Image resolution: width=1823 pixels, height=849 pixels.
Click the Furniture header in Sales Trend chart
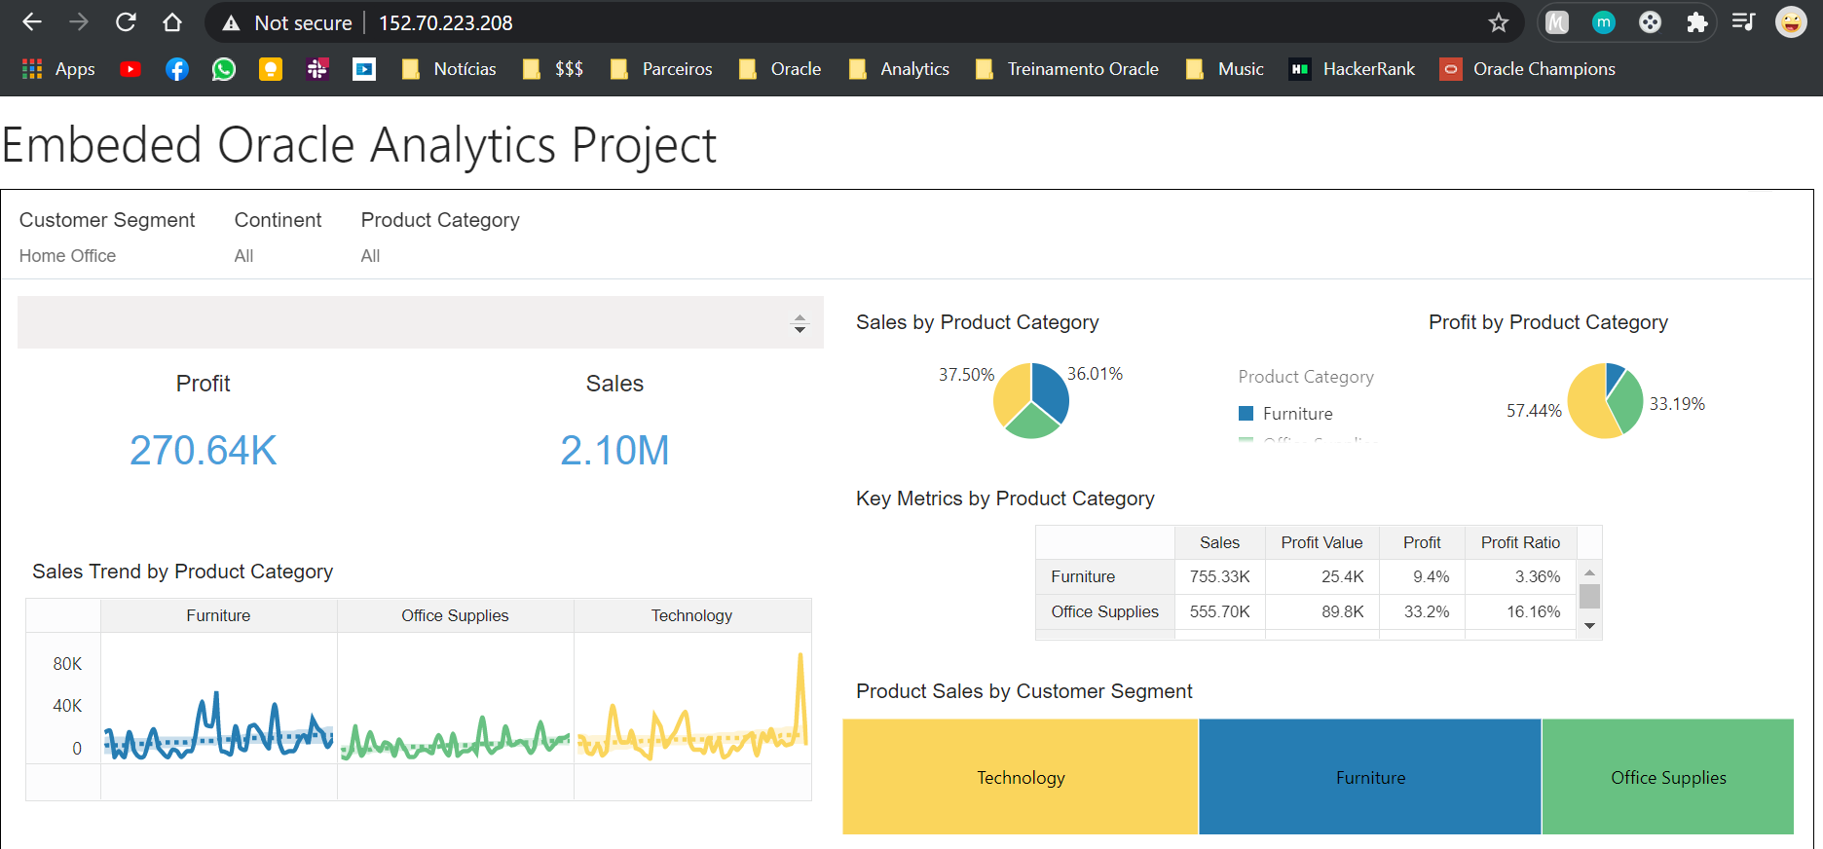pyautogui.click(x=218, y=615)
